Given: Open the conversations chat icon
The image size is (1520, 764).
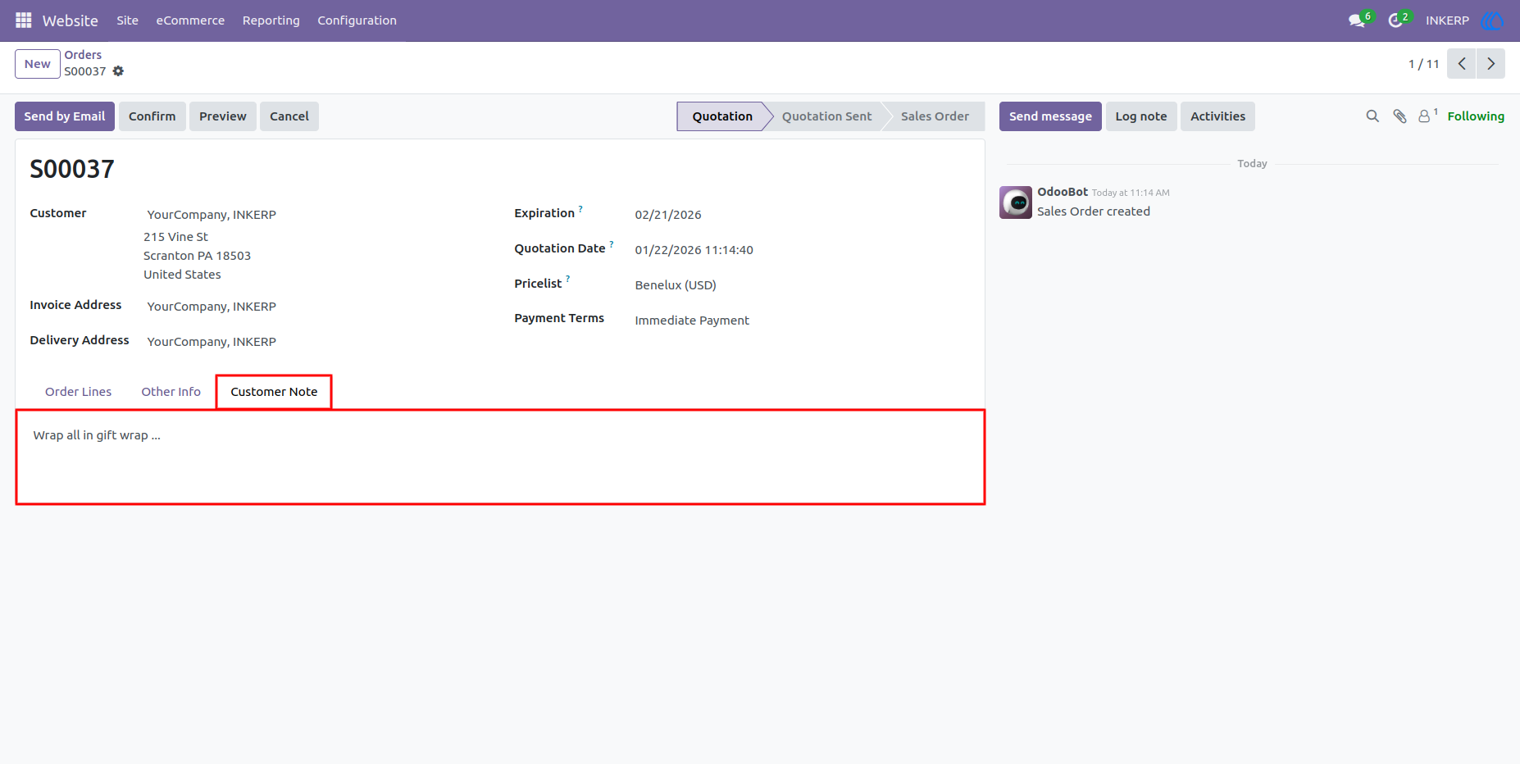Looking at the screenshot, I should click(1357, 20).
